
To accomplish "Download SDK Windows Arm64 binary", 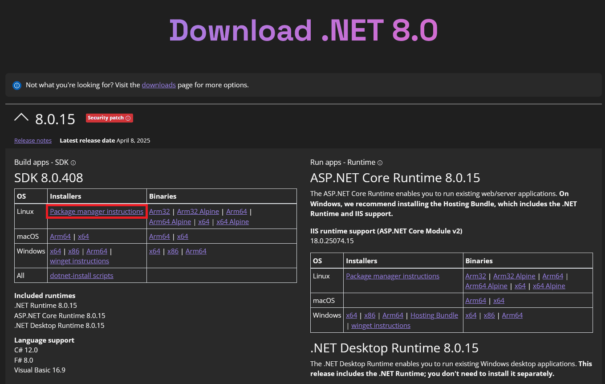I will point(196,251).
